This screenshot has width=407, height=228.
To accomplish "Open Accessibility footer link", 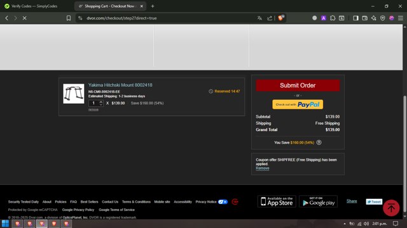I will click(x=183, y=202).
